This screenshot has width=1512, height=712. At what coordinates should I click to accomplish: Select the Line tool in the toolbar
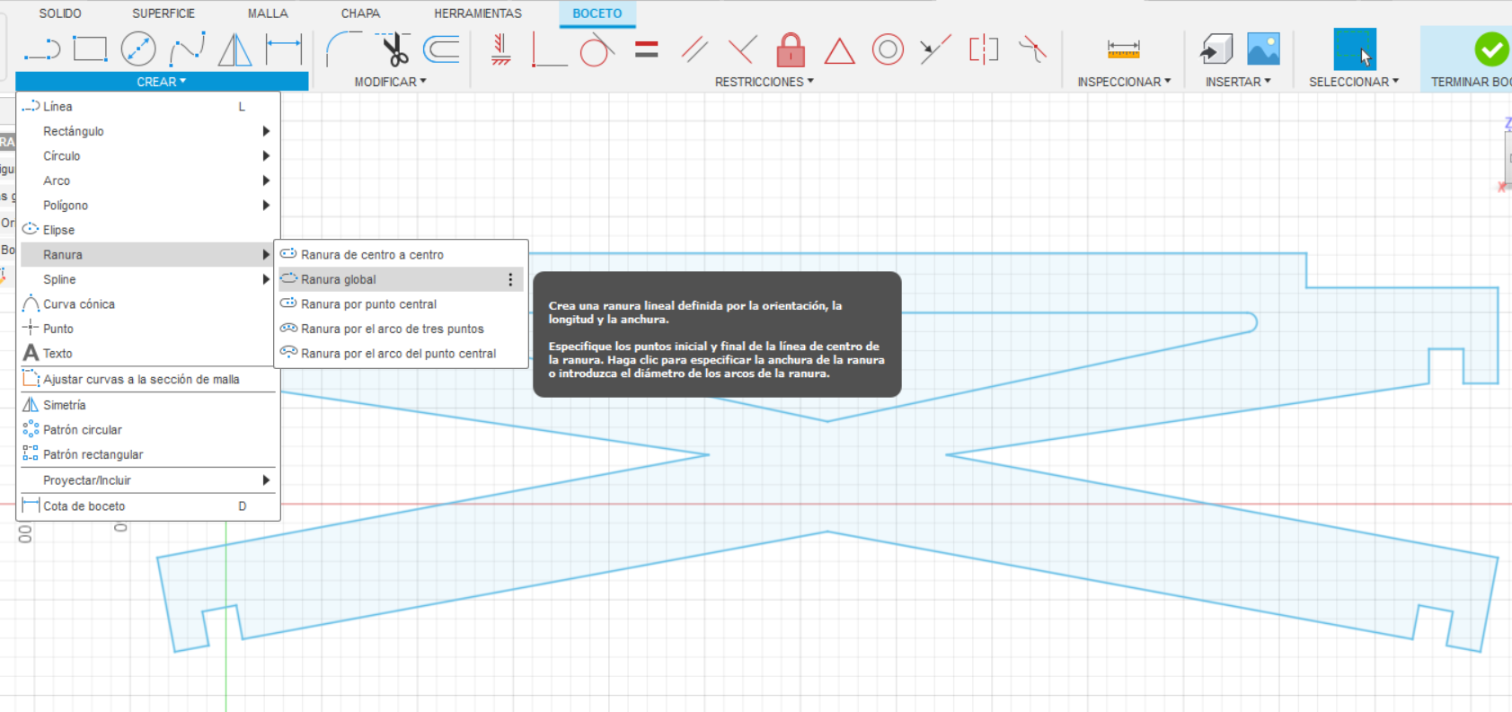point(41,49)
